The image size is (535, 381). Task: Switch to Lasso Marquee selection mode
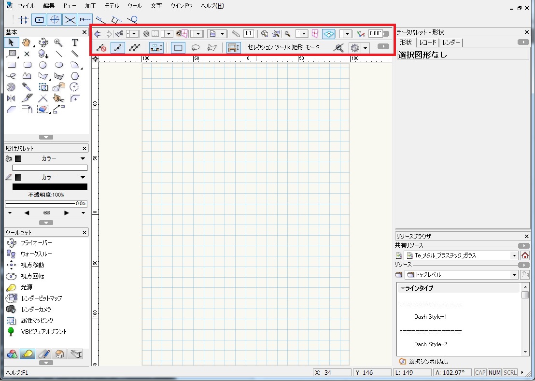coord(195,48)
